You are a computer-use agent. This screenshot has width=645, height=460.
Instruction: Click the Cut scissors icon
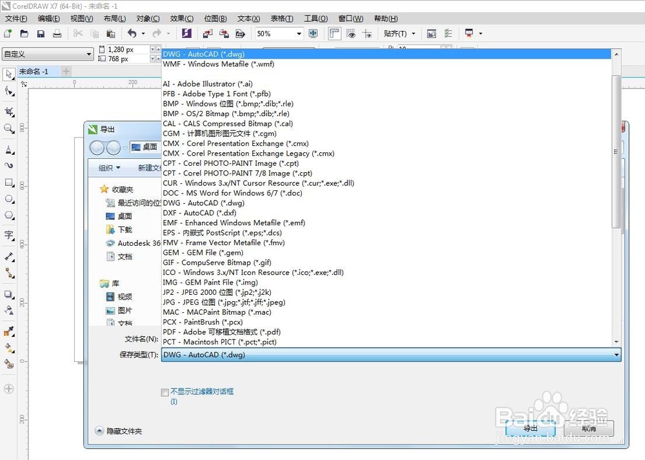coord(78,34)
